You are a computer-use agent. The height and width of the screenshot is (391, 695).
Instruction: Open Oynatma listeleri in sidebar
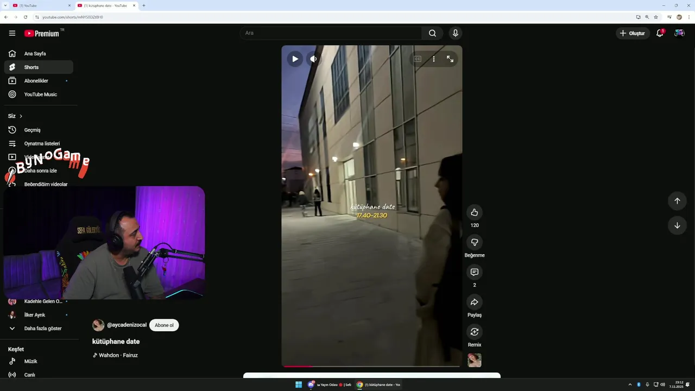[38, 143]
